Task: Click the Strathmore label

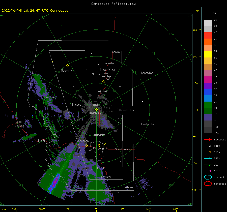Action: pos(123,149)
